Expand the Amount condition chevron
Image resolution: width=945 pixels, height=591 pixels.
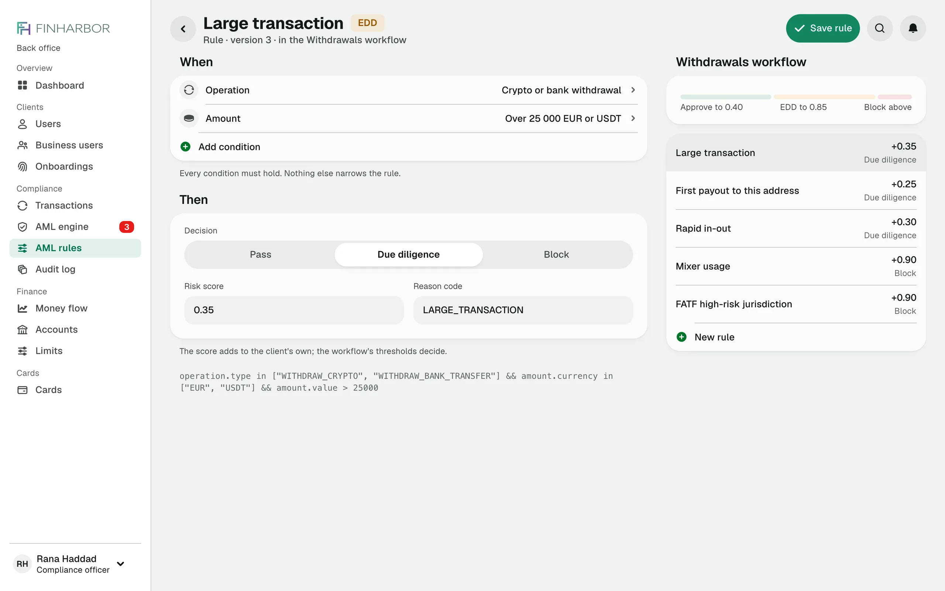pyautogui.click(x=633, y=118)
